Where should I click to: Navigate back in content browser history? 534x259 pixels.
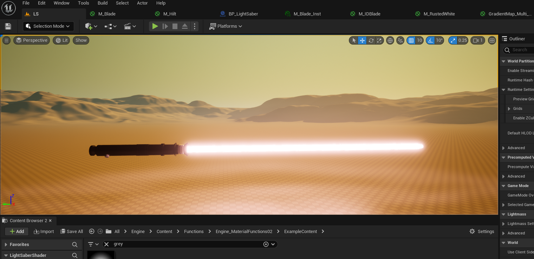(92, 231)
